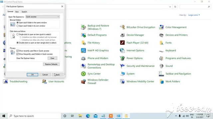Refresh the Control Panel address bar
This screenshot has height=119, width=213.
click(175, 7)
